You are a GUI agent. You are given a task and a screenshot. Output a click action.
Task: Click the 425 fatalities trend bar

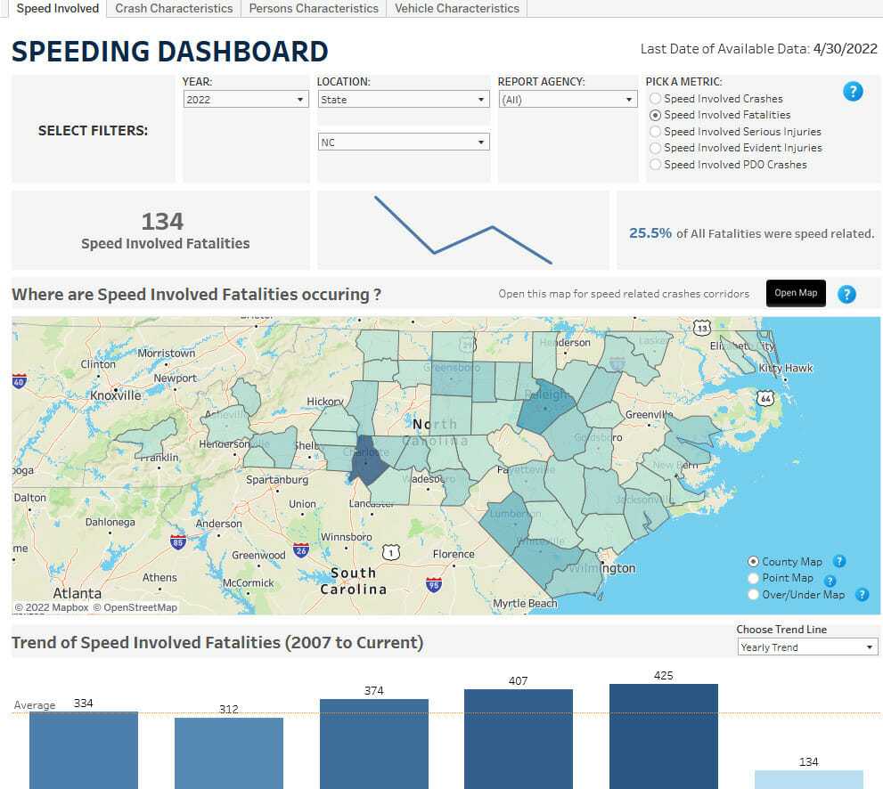663,736
